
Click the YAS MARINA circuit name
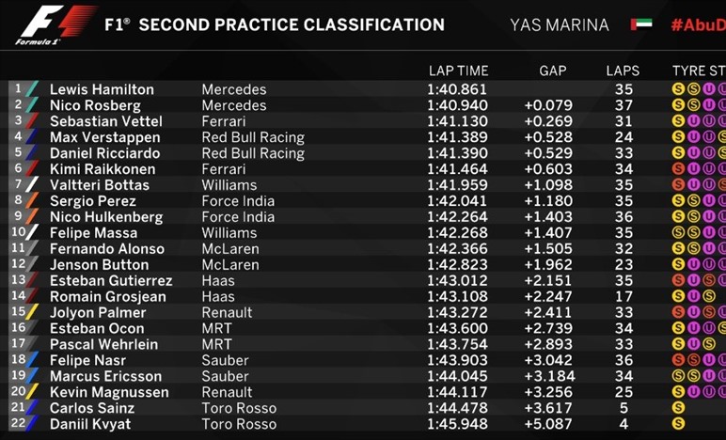560,25
